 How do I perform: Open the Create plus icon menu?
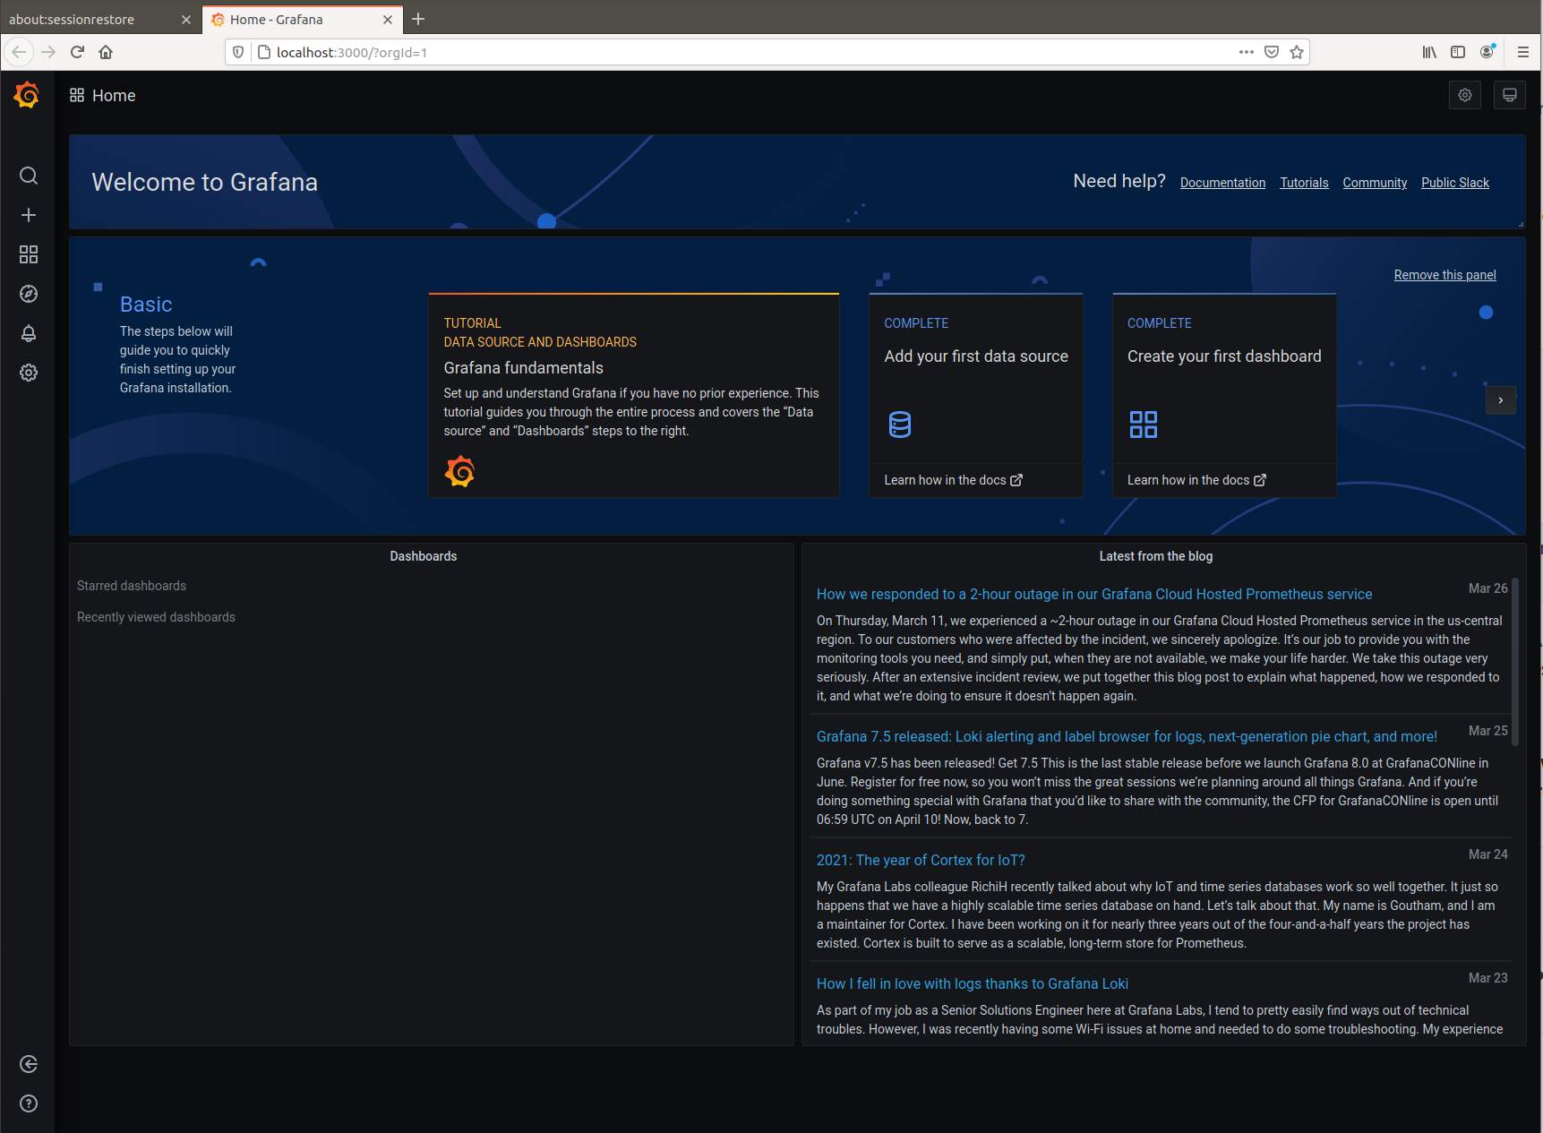tap(29, 215)
